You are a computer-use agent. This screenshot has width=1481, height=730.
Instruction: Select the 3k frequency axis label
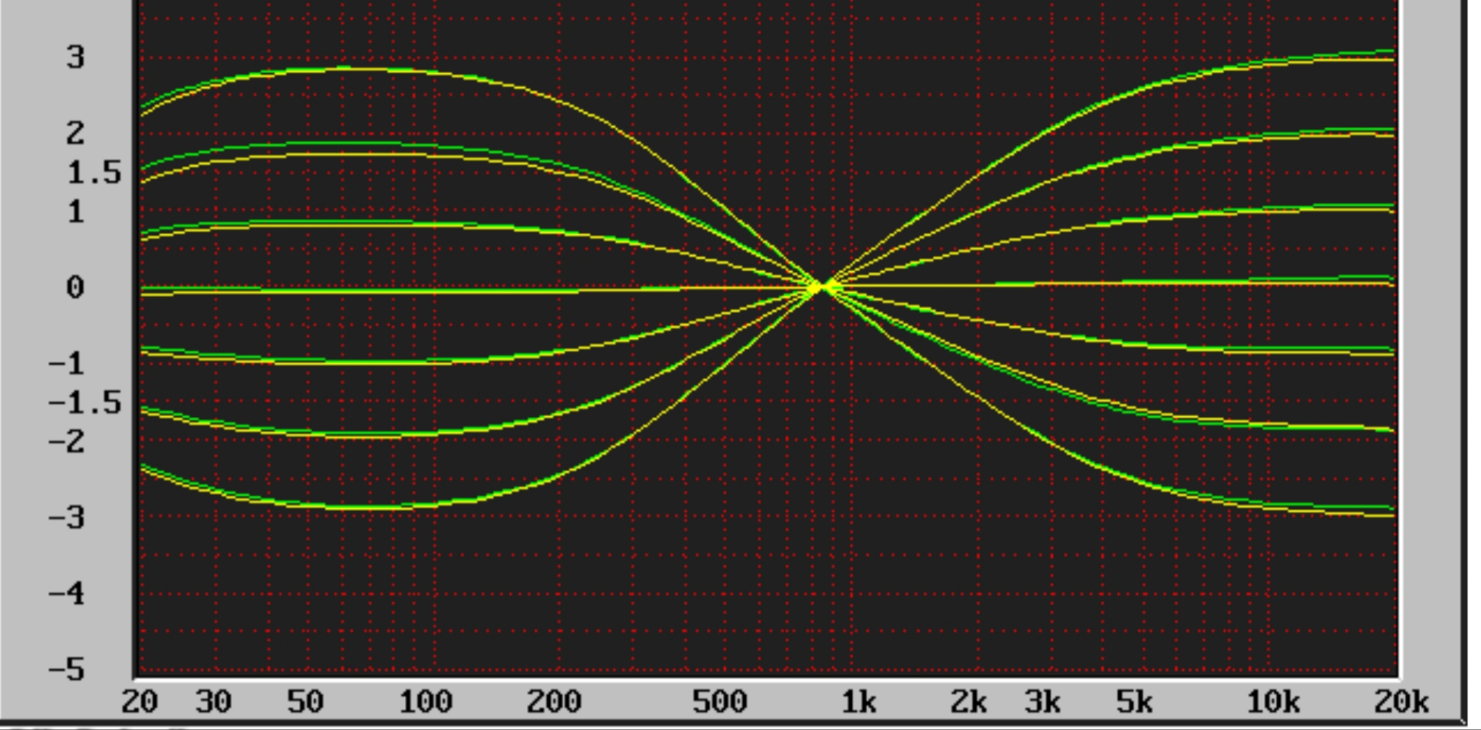(x=1043, y=702)
